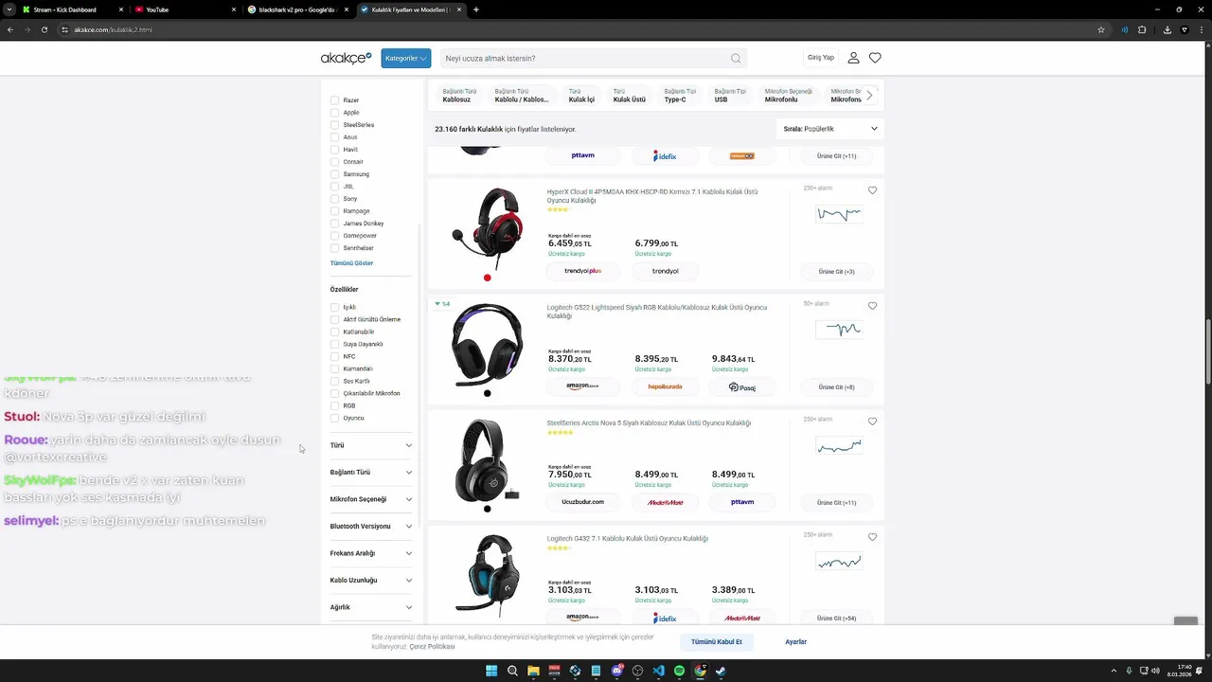1212x682 pixels.
Task: Open a new browser tab
Action: (x=475, y=9)
